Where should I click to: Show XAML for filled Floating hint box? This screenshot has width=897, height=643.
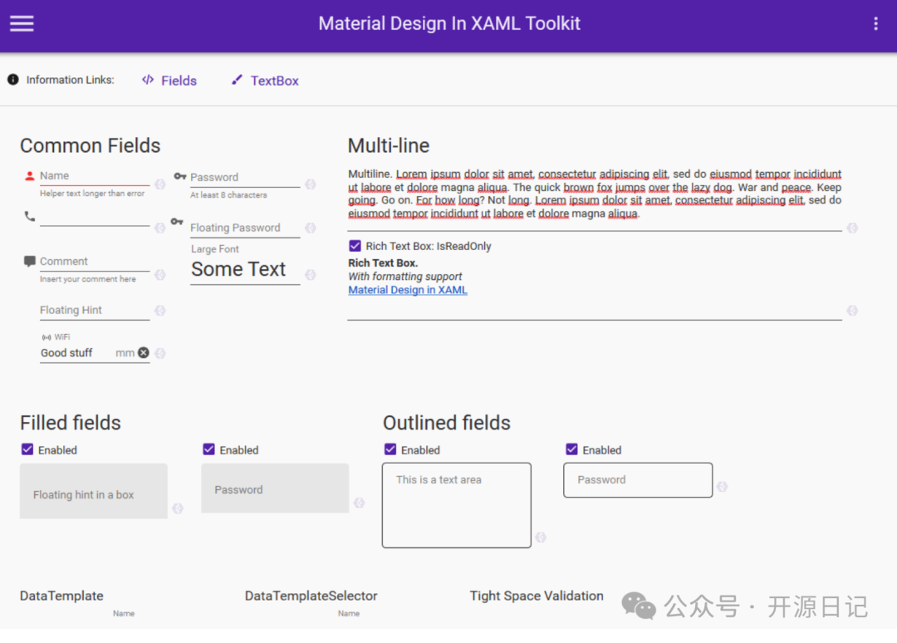[x=178, y=508]
